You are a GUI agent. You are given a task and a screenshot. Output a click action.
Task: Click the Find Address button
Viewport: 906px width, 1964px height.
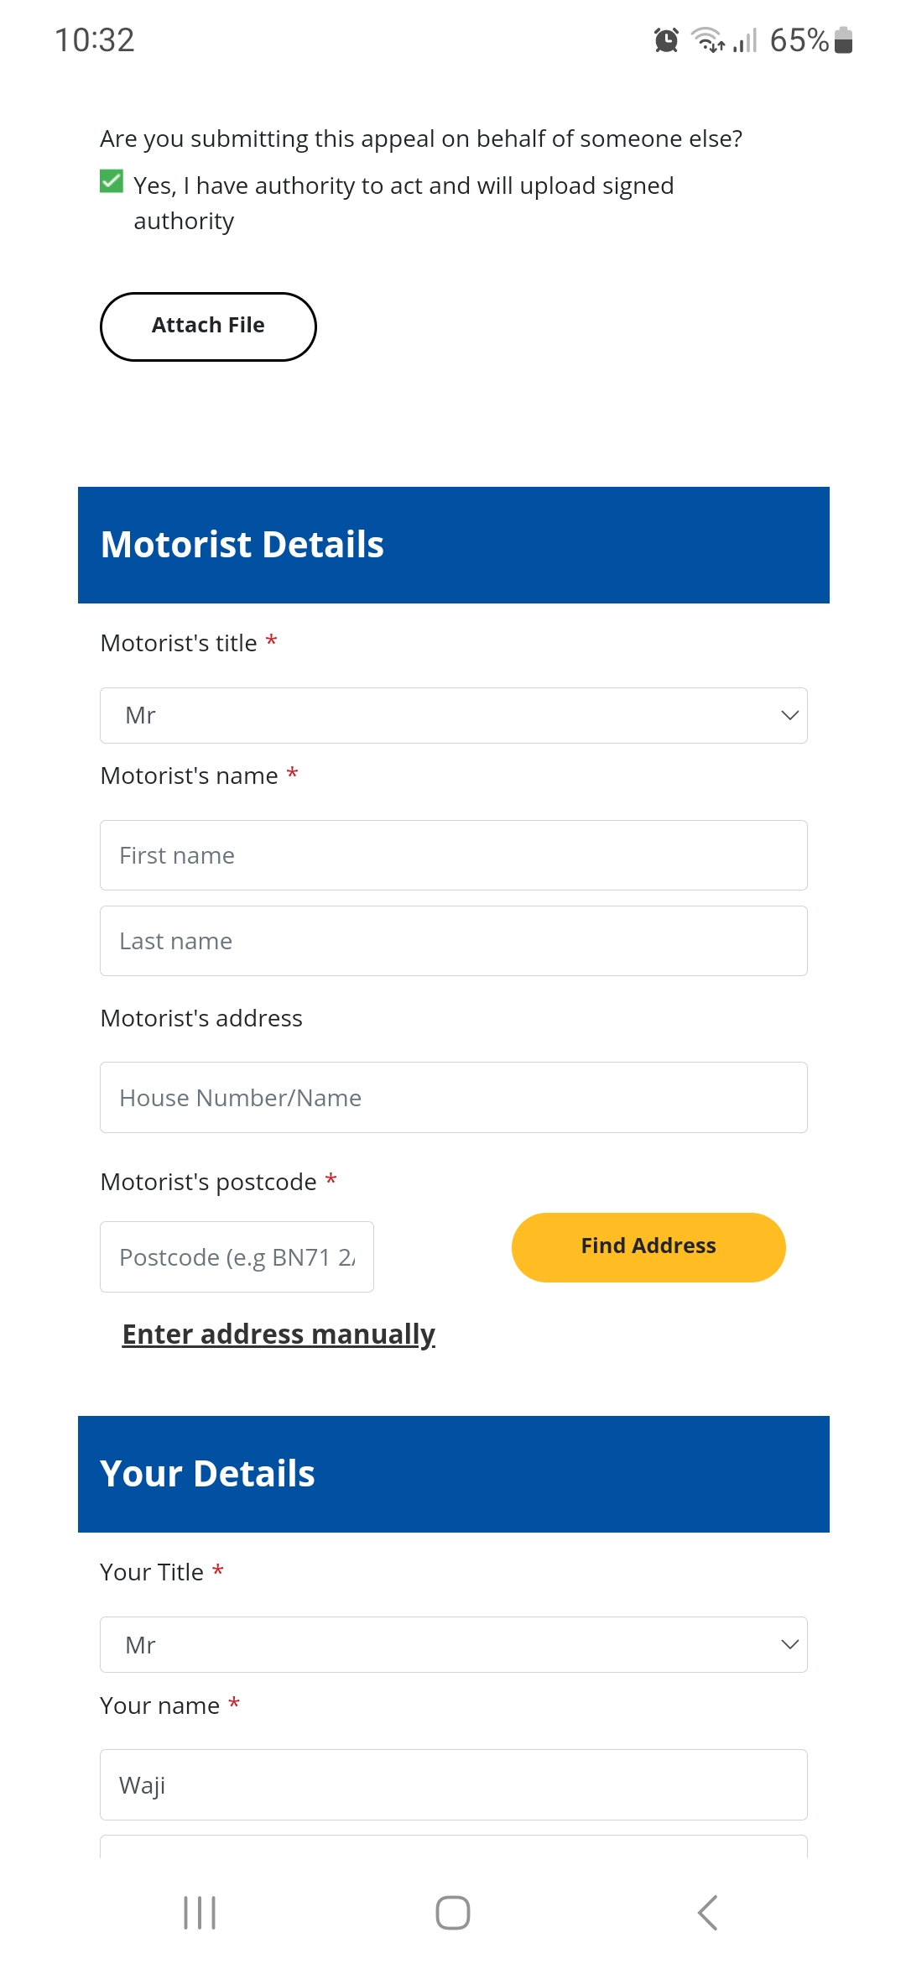[x=648, y=1247]
